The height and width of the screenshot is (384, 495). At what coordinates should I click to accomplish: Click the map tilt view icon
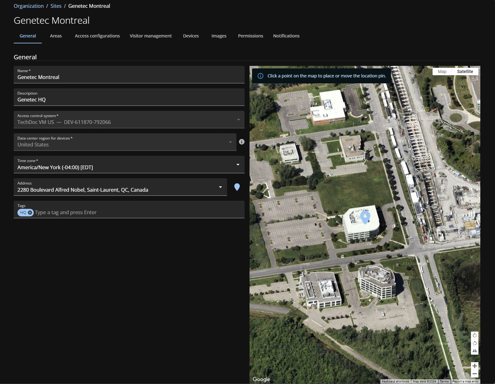point(474,351)
